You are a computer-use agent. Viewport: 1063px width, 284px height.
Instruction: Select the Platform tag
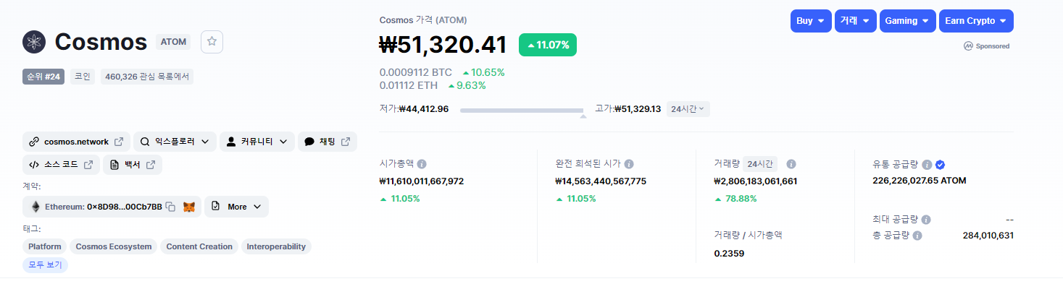click(x=45, y=246)
